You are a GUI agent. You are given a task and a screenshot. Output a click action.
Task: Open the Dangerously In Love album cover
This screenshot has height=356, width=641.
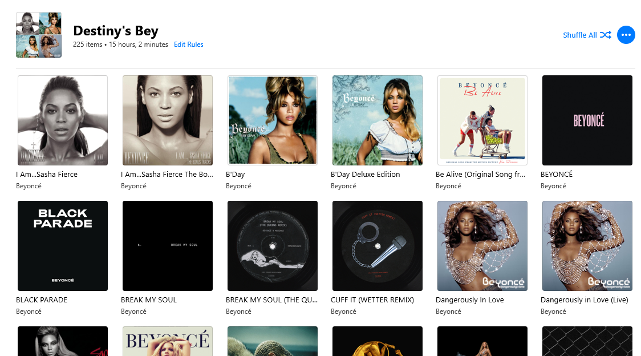click(x=482, y=246)
